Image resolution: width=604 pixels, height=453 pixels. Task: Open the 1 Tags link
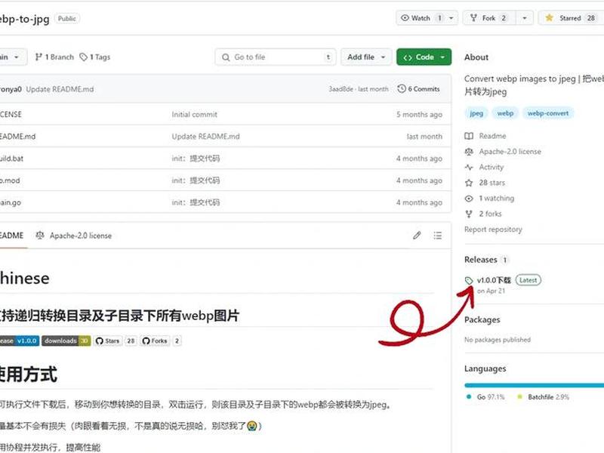tap(95, 57)
